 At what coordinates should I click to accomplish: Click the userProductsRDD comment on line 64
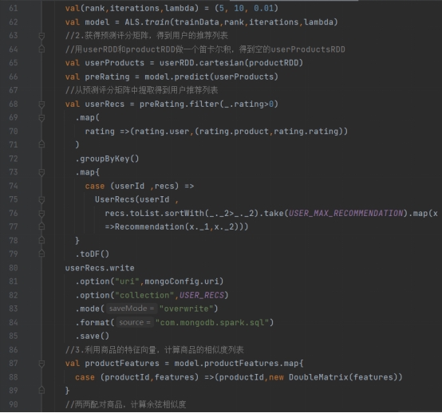coord(205,49)
